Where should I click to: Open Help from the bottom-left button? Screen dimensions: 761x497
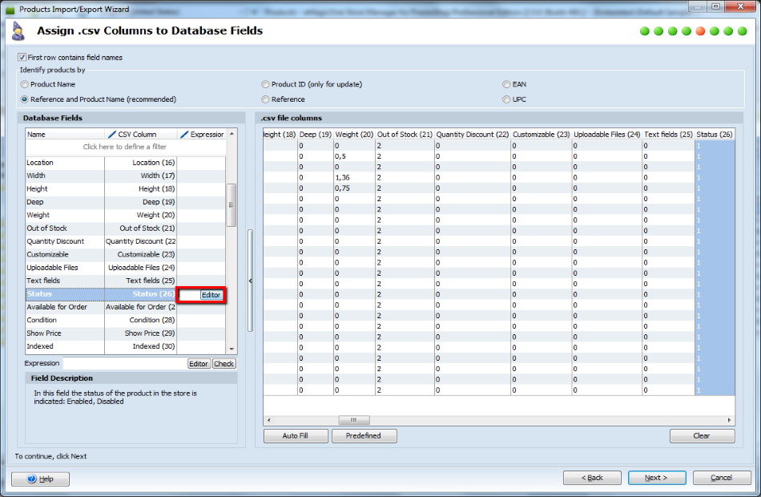[x=40, y=479]
